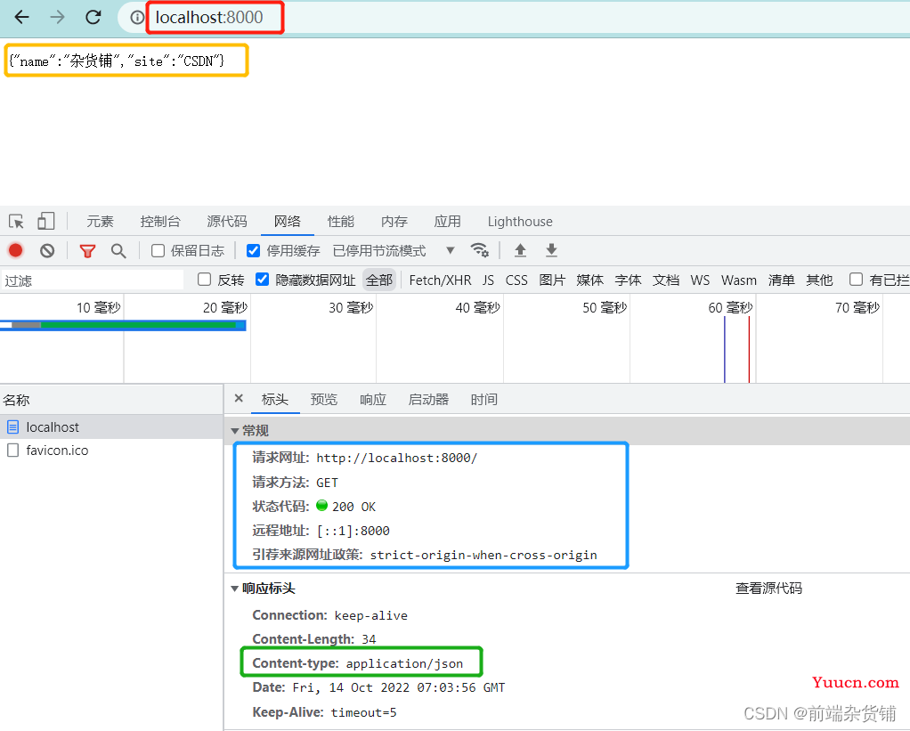Click the JSON response text in the page
The width and height of the screenshot is (910, 731).
(117, 61)
